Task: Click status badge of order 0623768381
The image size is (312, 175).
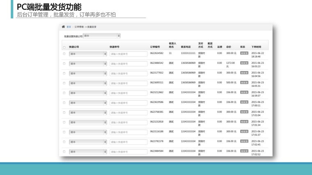Action: (x=244, y=112)
